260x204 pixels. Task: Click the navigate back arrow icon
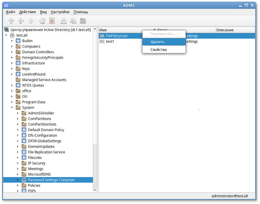[x=21, y=21]
